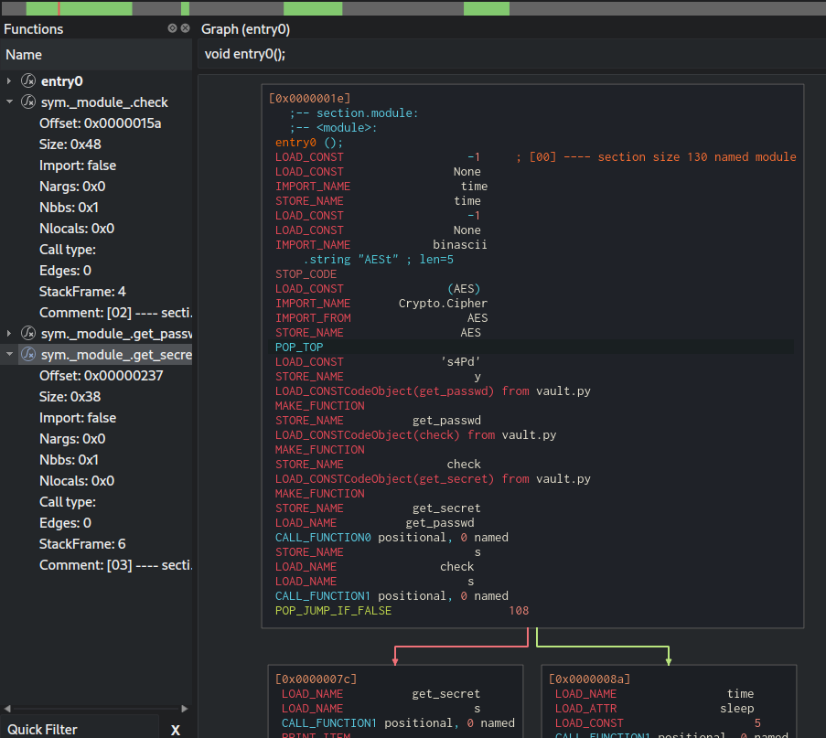Click the POP_JUMP_IF_FALSE instruction
Screen dimensions: 826x738
(334, 611)
